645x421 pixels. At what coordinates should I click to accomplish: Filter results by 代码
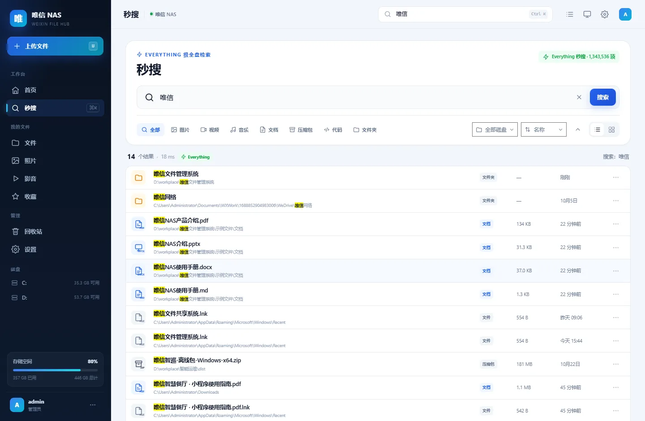333,130
